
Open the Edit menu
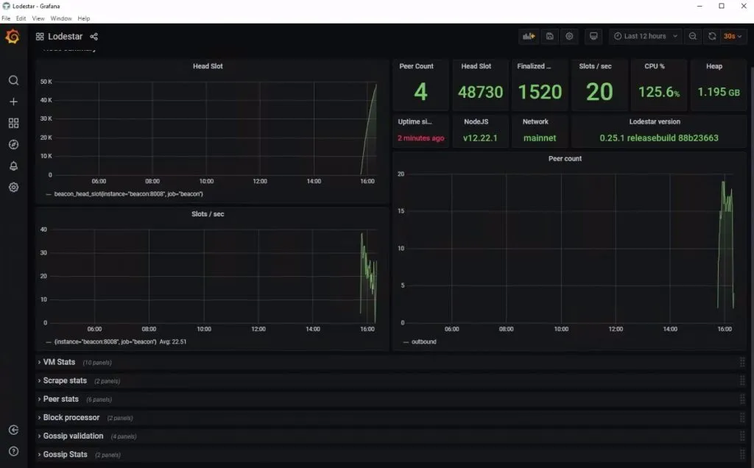(x=21, y=18)
